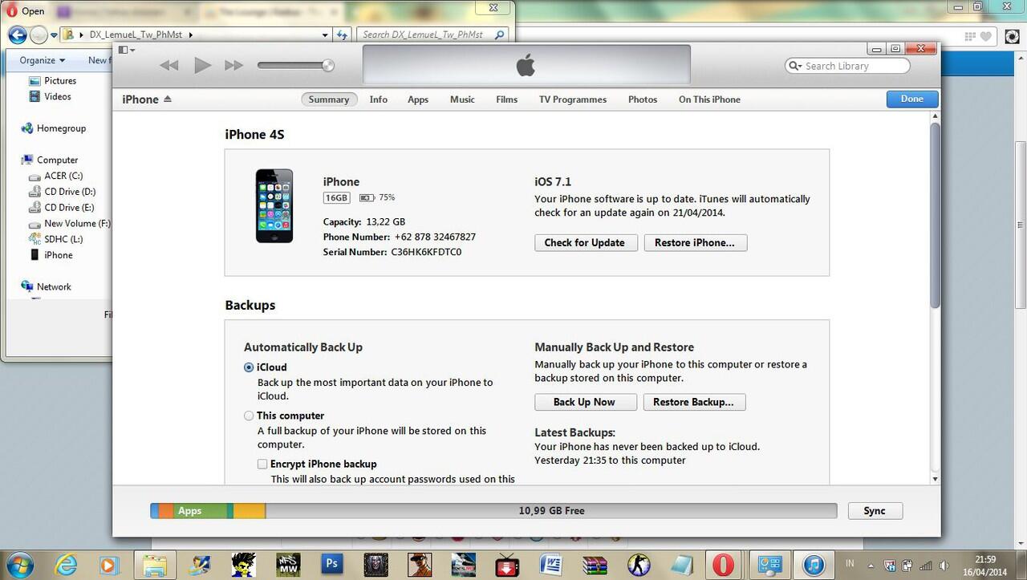Screen dimensions: 1027x580
Task: Click the Done button
Action: coord(912,99)
